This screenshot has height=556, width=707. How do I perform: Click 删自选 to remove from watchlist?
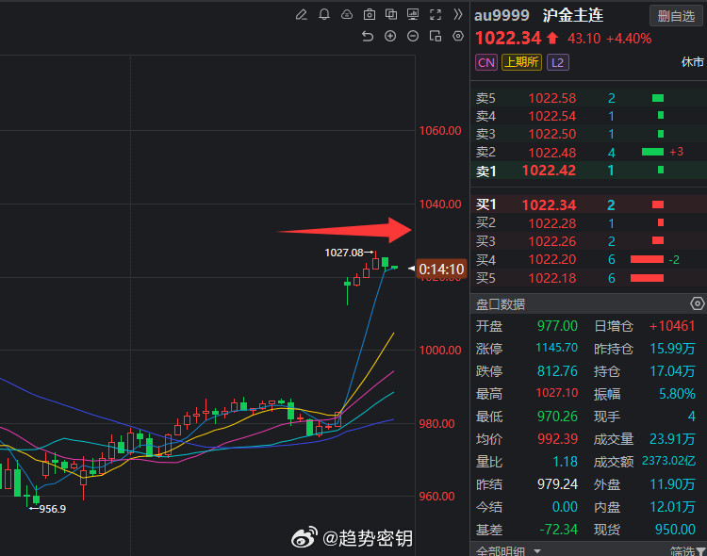tap(676, 17)
